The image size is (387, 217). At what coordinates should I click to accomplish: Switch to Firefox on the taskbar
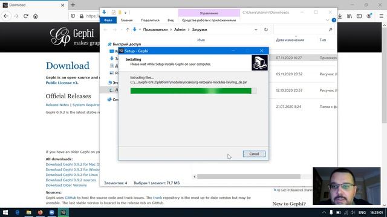[x=41, y=212]
